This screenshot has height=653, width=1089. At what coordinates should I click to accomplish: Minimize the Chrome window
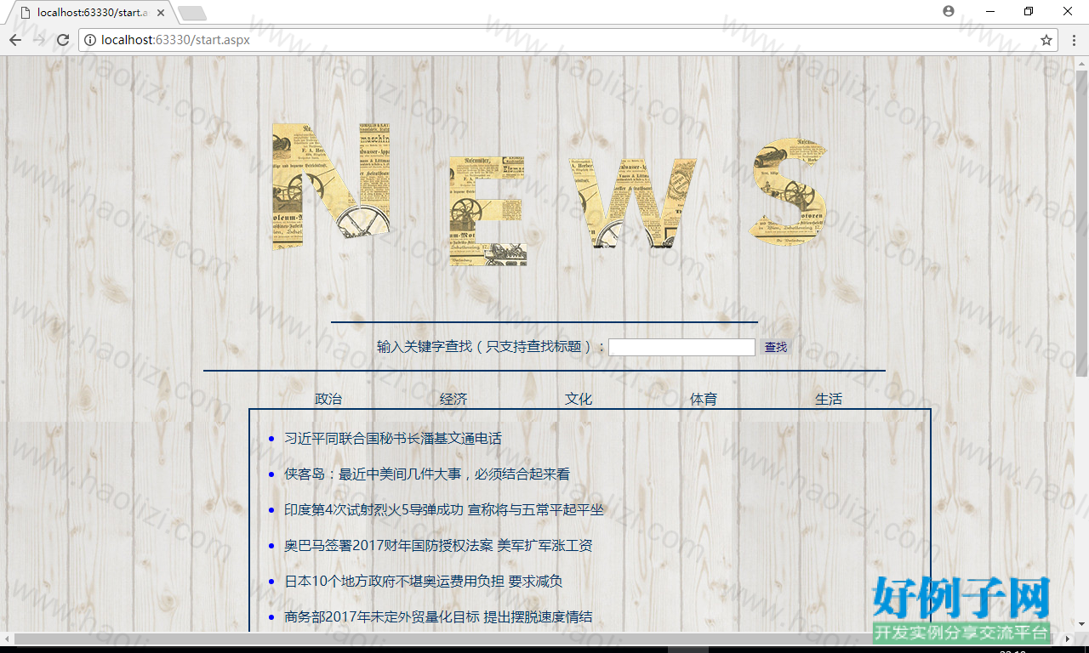[990, 11]
